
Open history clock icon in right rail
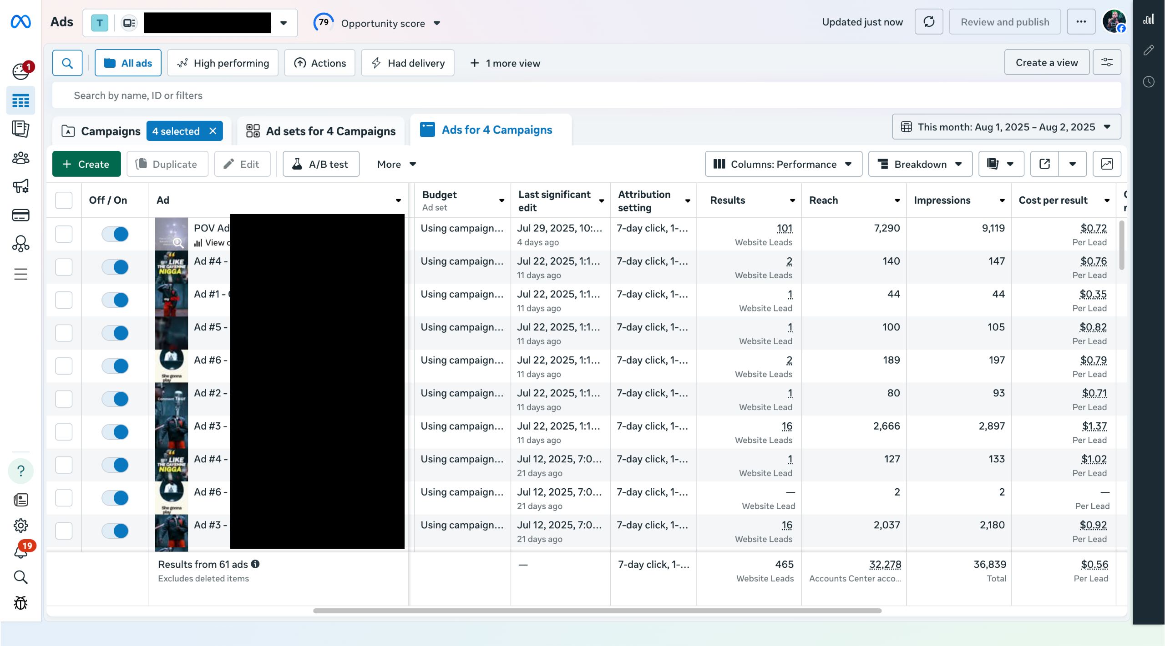click(x=1148, y=82)
